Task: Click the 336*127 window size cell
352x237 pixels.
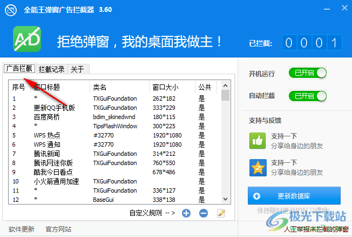Action: [164, 190]
